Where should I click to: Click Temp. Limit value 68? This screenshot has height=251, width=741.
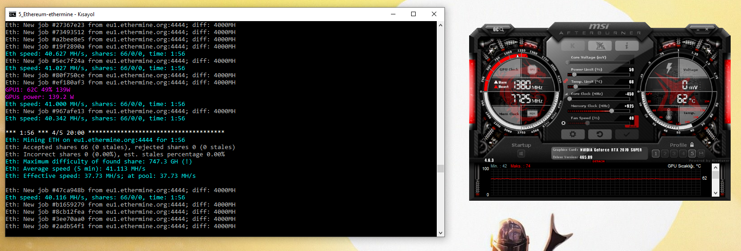click(x=631, y=82)
